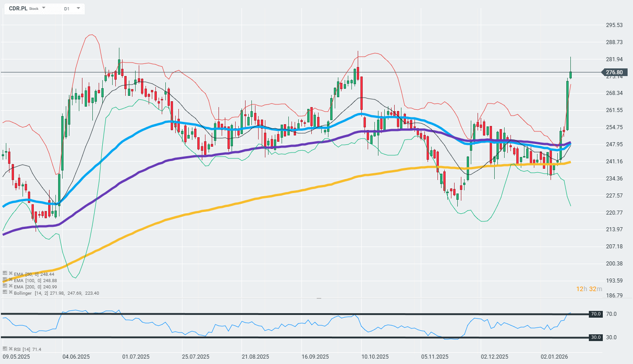
Task: Click the 25.07.2025 date axis label
Action: point(196,357)
